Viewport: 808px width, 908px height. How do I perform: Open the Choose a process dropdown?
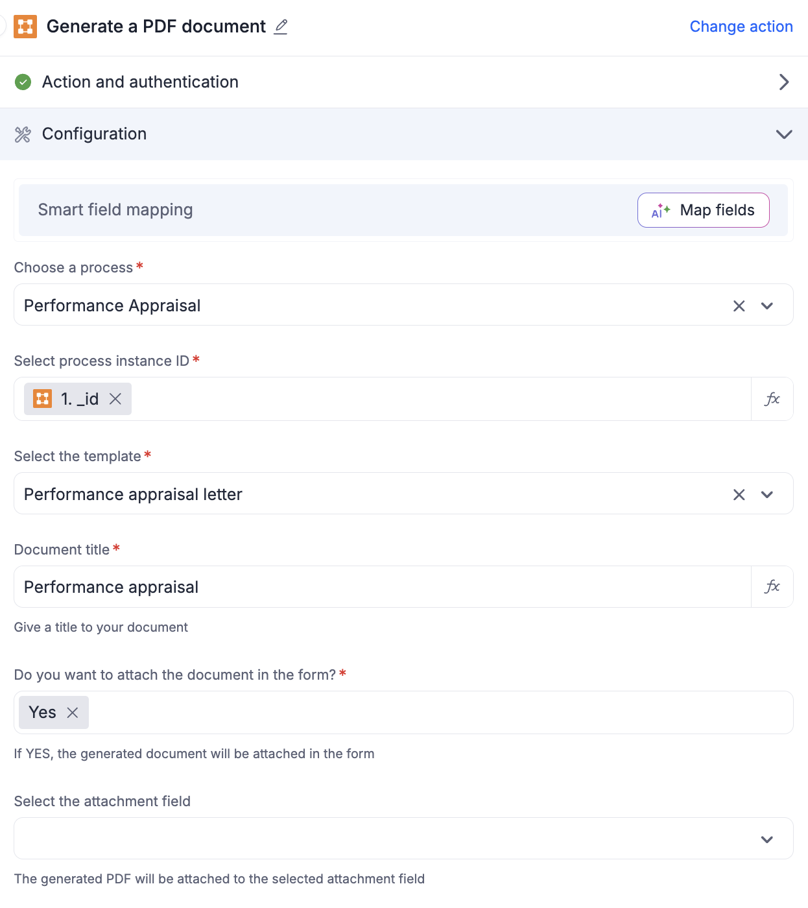767,306
